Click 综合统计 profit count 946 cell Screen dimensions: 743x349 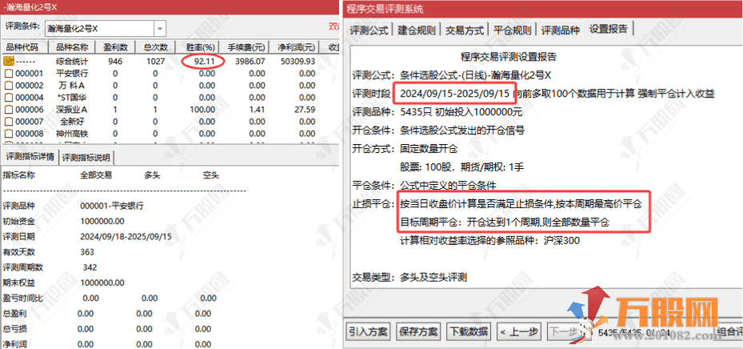click(115, 61)
